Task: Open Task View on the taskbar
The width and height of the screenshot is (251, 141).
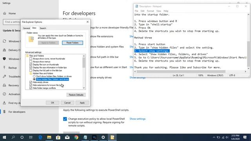Action: pos(31,137)
